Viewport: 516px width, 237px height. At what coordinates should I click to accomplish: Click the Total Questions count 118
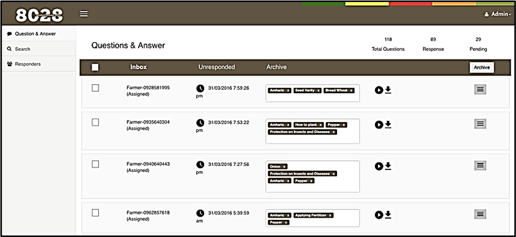(388, 39)
